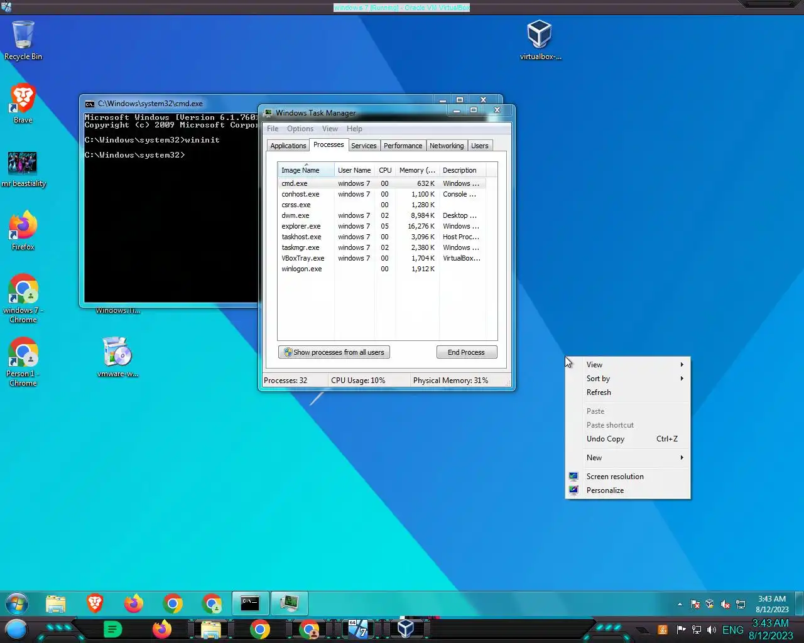Open Windows Explorer from the guest taskbar
804x643 pixels.
pos(56,604)
